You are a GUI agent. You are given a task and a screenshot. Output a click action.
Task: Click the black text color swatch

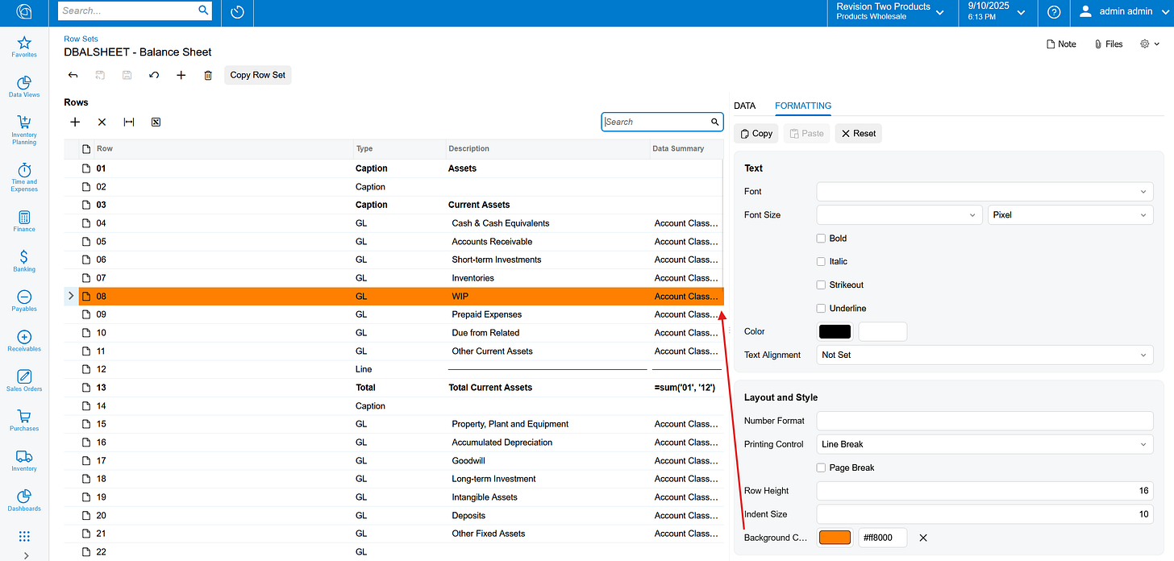coord(835,331)
